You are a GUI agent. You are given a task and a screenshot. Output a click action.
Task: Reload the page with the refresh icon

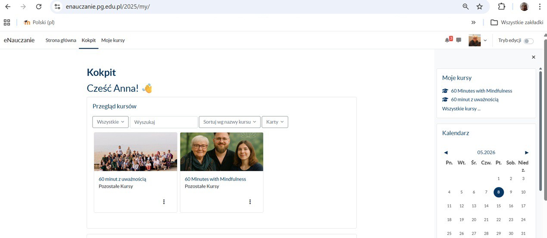click(x=39, y=6)
